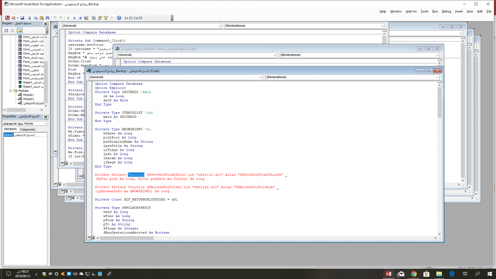Run the macro with the green play icon
This screenshot has width=496, height=279.
(x=68, y=18)
